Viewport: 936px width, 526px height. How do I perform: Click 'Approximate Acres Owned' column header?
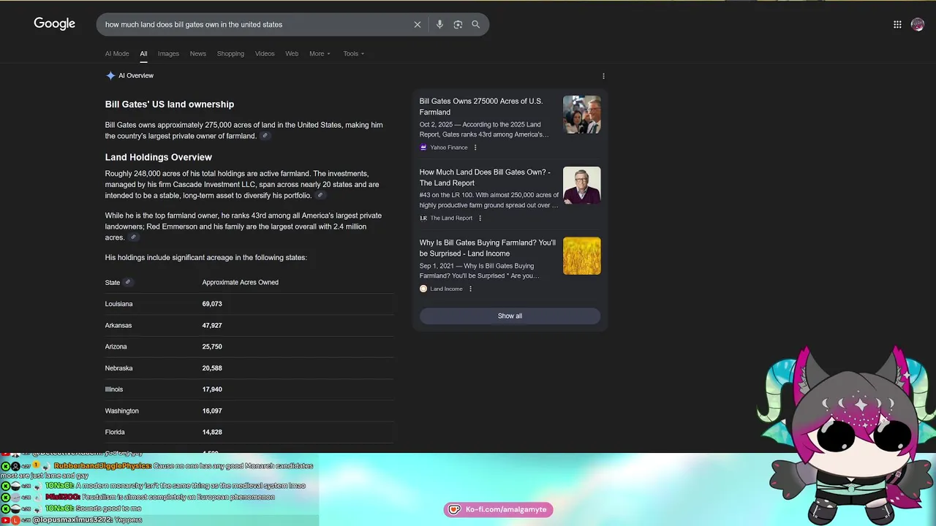(240, 282)
